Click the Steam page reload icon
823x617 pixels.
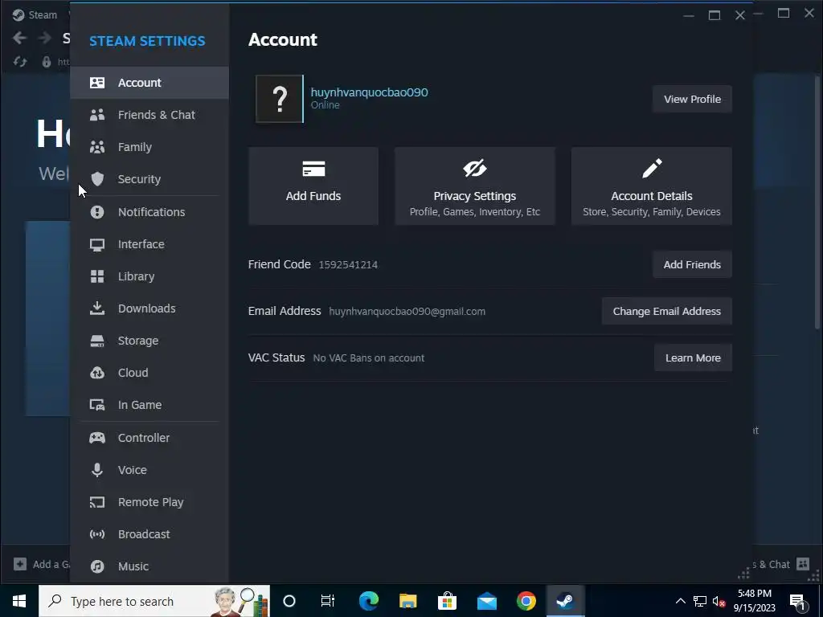20,62
